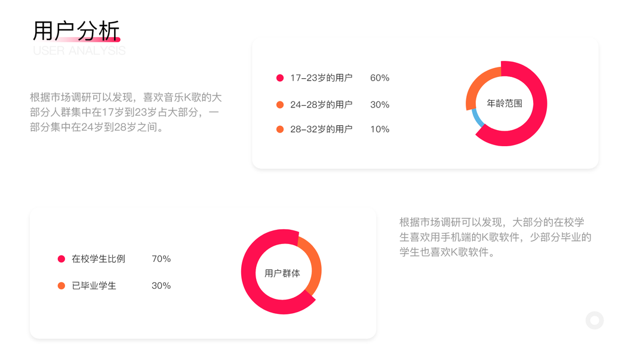Click the gray ring icon at bottom right
Viewport: 637px width, 358px height.
click(595, 320)
